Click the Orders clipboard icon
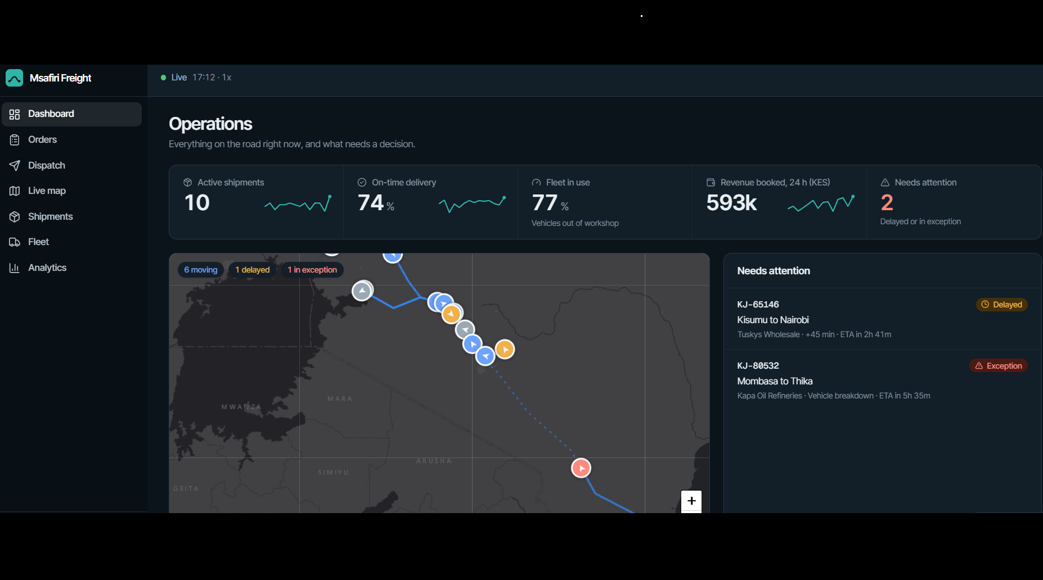Screen dimensions: 1043x580 (x=15, y=139)
